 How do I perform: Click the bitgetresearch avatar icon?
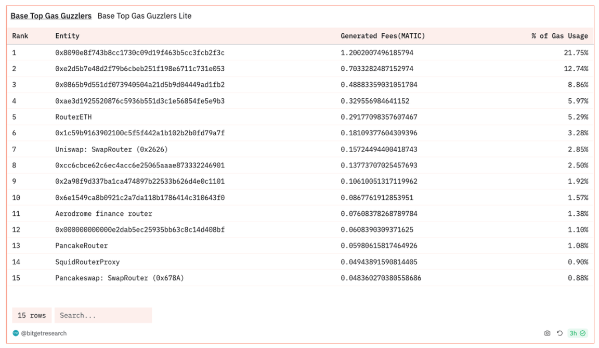pyautogui.click(x=16, y=333)
